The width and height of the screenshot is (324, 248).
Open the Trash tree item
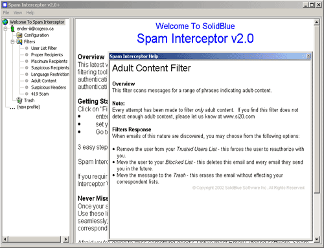29,100
